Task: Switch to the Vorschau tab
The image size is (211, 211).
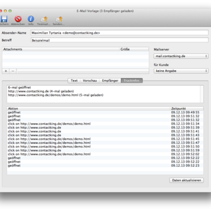Action: coord(90,81)
